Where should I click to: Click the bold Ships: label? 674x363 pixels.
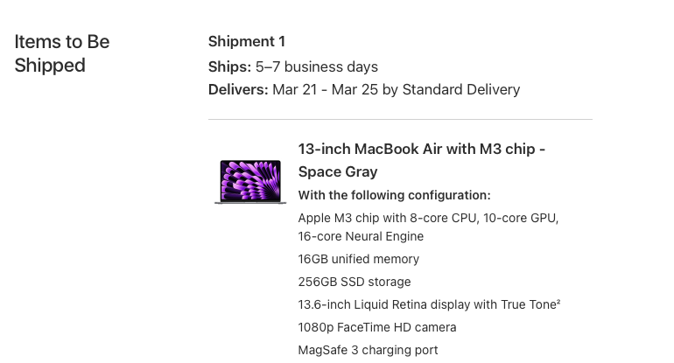point(229,66)
